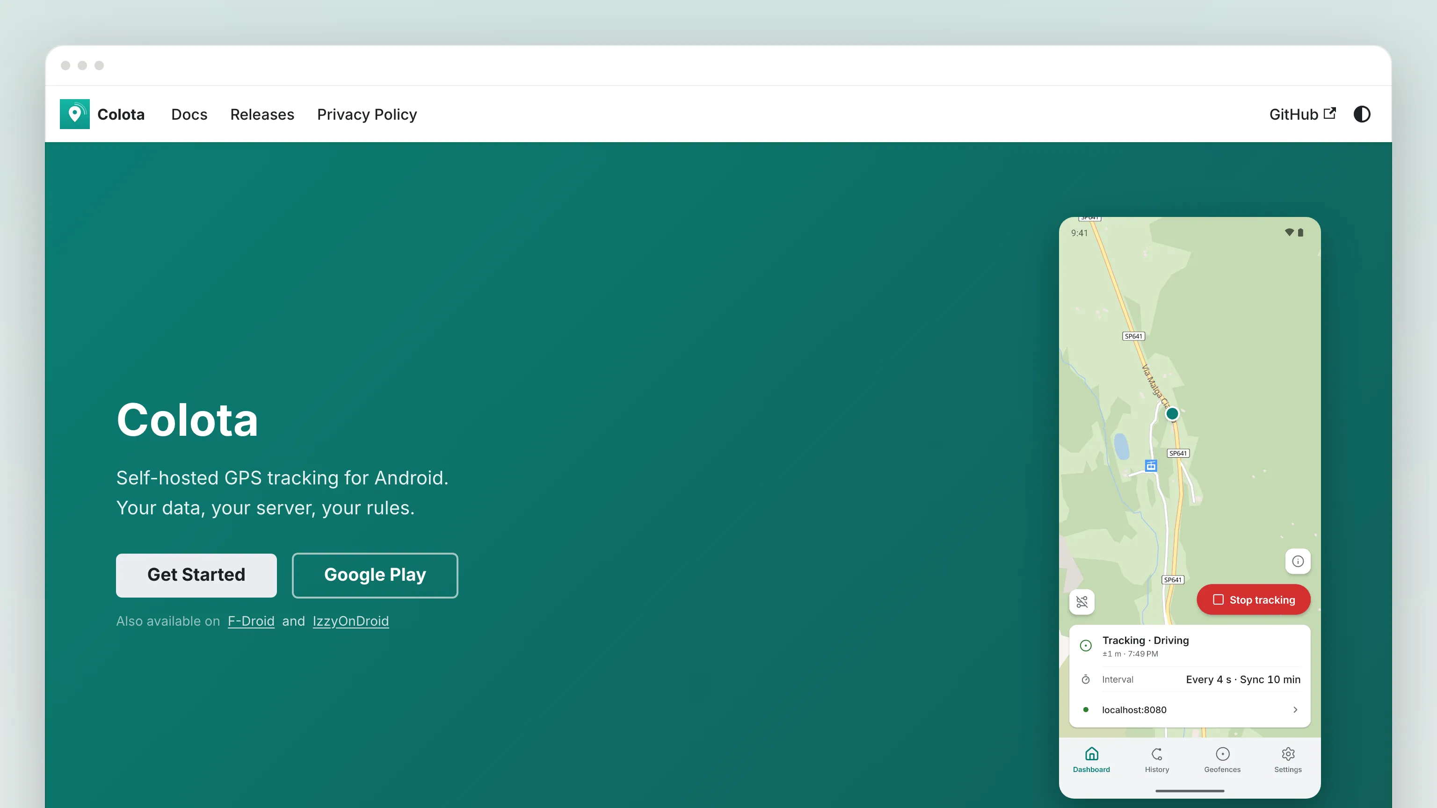The height and width of the screenshot is (808, 1437).
Task: Click the Get Started button
Action: click(x=196, y=575)
